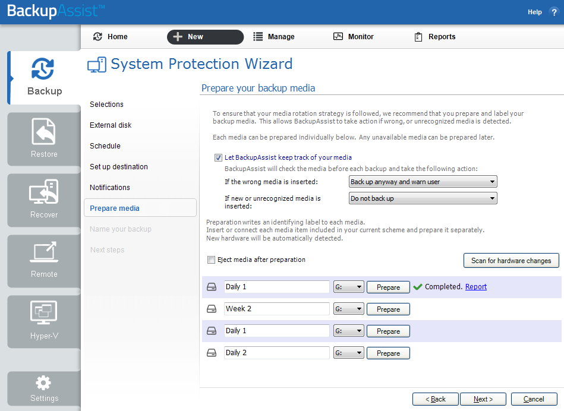Click the drive icon beside Week 2

[212, 309]
